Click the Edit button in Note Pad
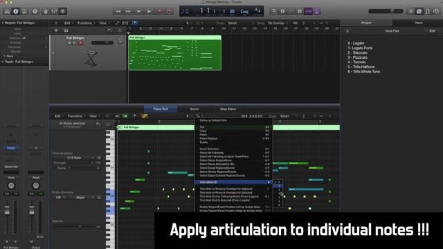The height and width of the screenshot is (249, 443). pyautogui.click(x=432, y=30)
